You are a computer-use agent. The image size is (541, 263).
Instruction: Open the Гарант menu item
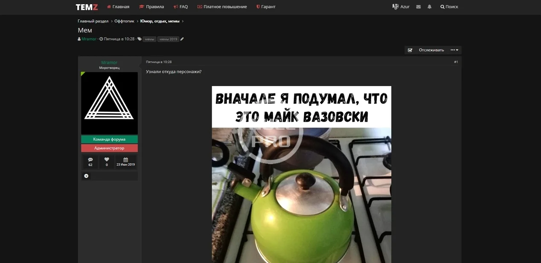pos(266,7)
